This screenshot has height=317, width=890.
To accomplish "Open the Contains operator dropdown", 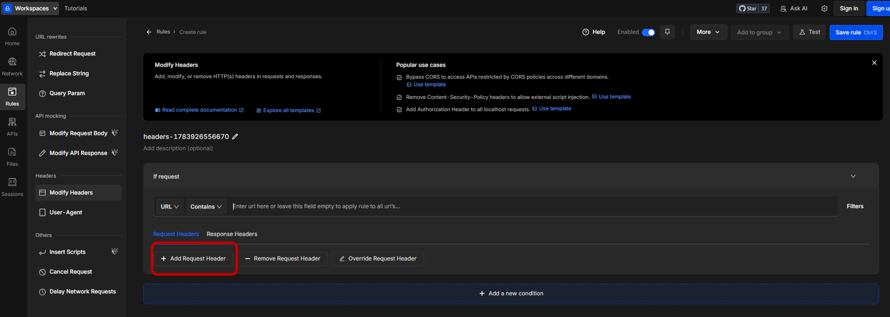I will 206,207.
